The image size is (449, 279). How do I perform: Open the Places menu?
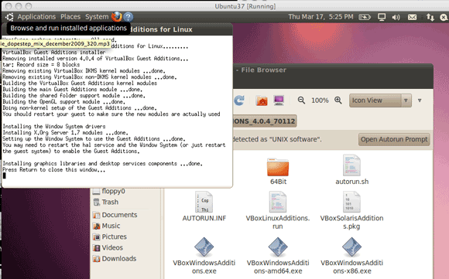70,17
